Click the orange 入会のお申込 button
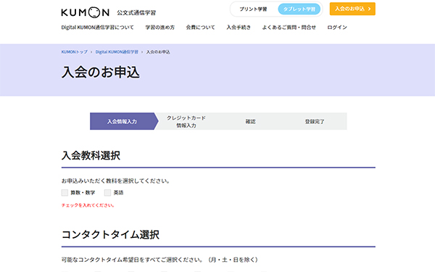The width and height of the screenshot is (435, 272). point(352,9)
